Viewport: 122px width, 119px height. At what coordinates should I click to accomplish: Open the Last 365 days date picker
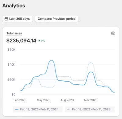pos(17,19)
